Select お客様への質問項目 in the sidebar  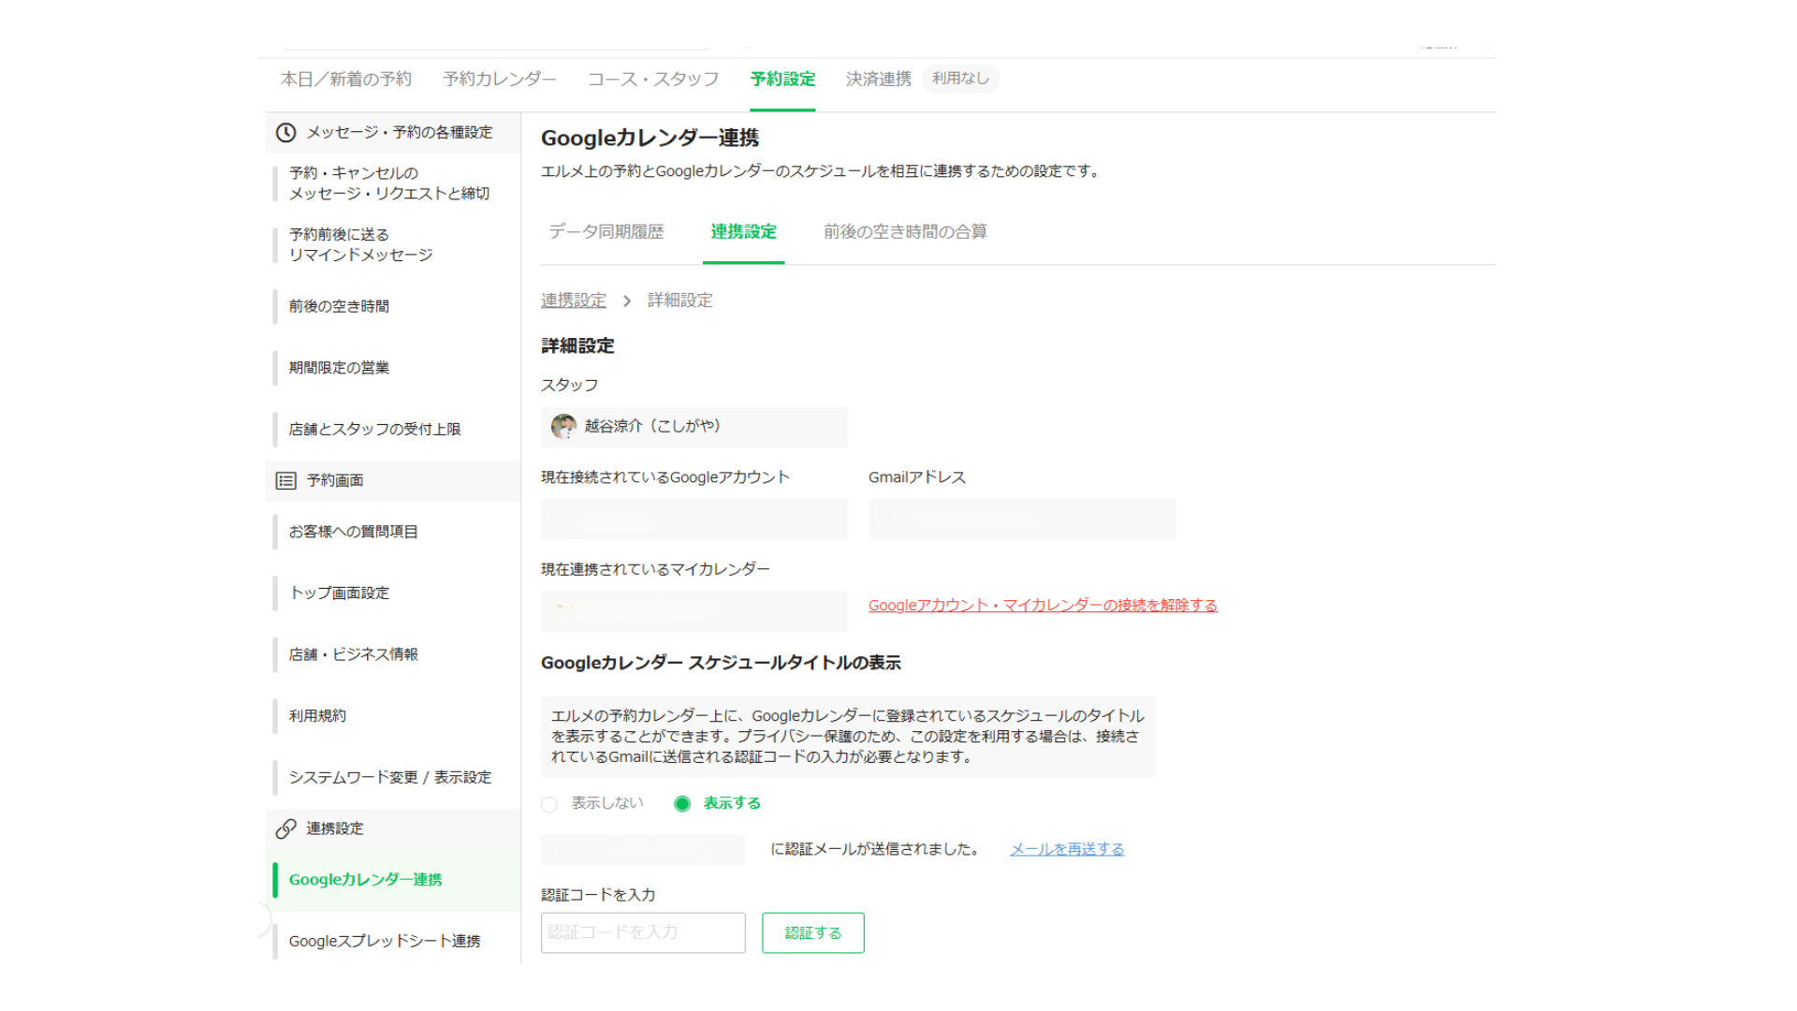(x=354, y=532)
